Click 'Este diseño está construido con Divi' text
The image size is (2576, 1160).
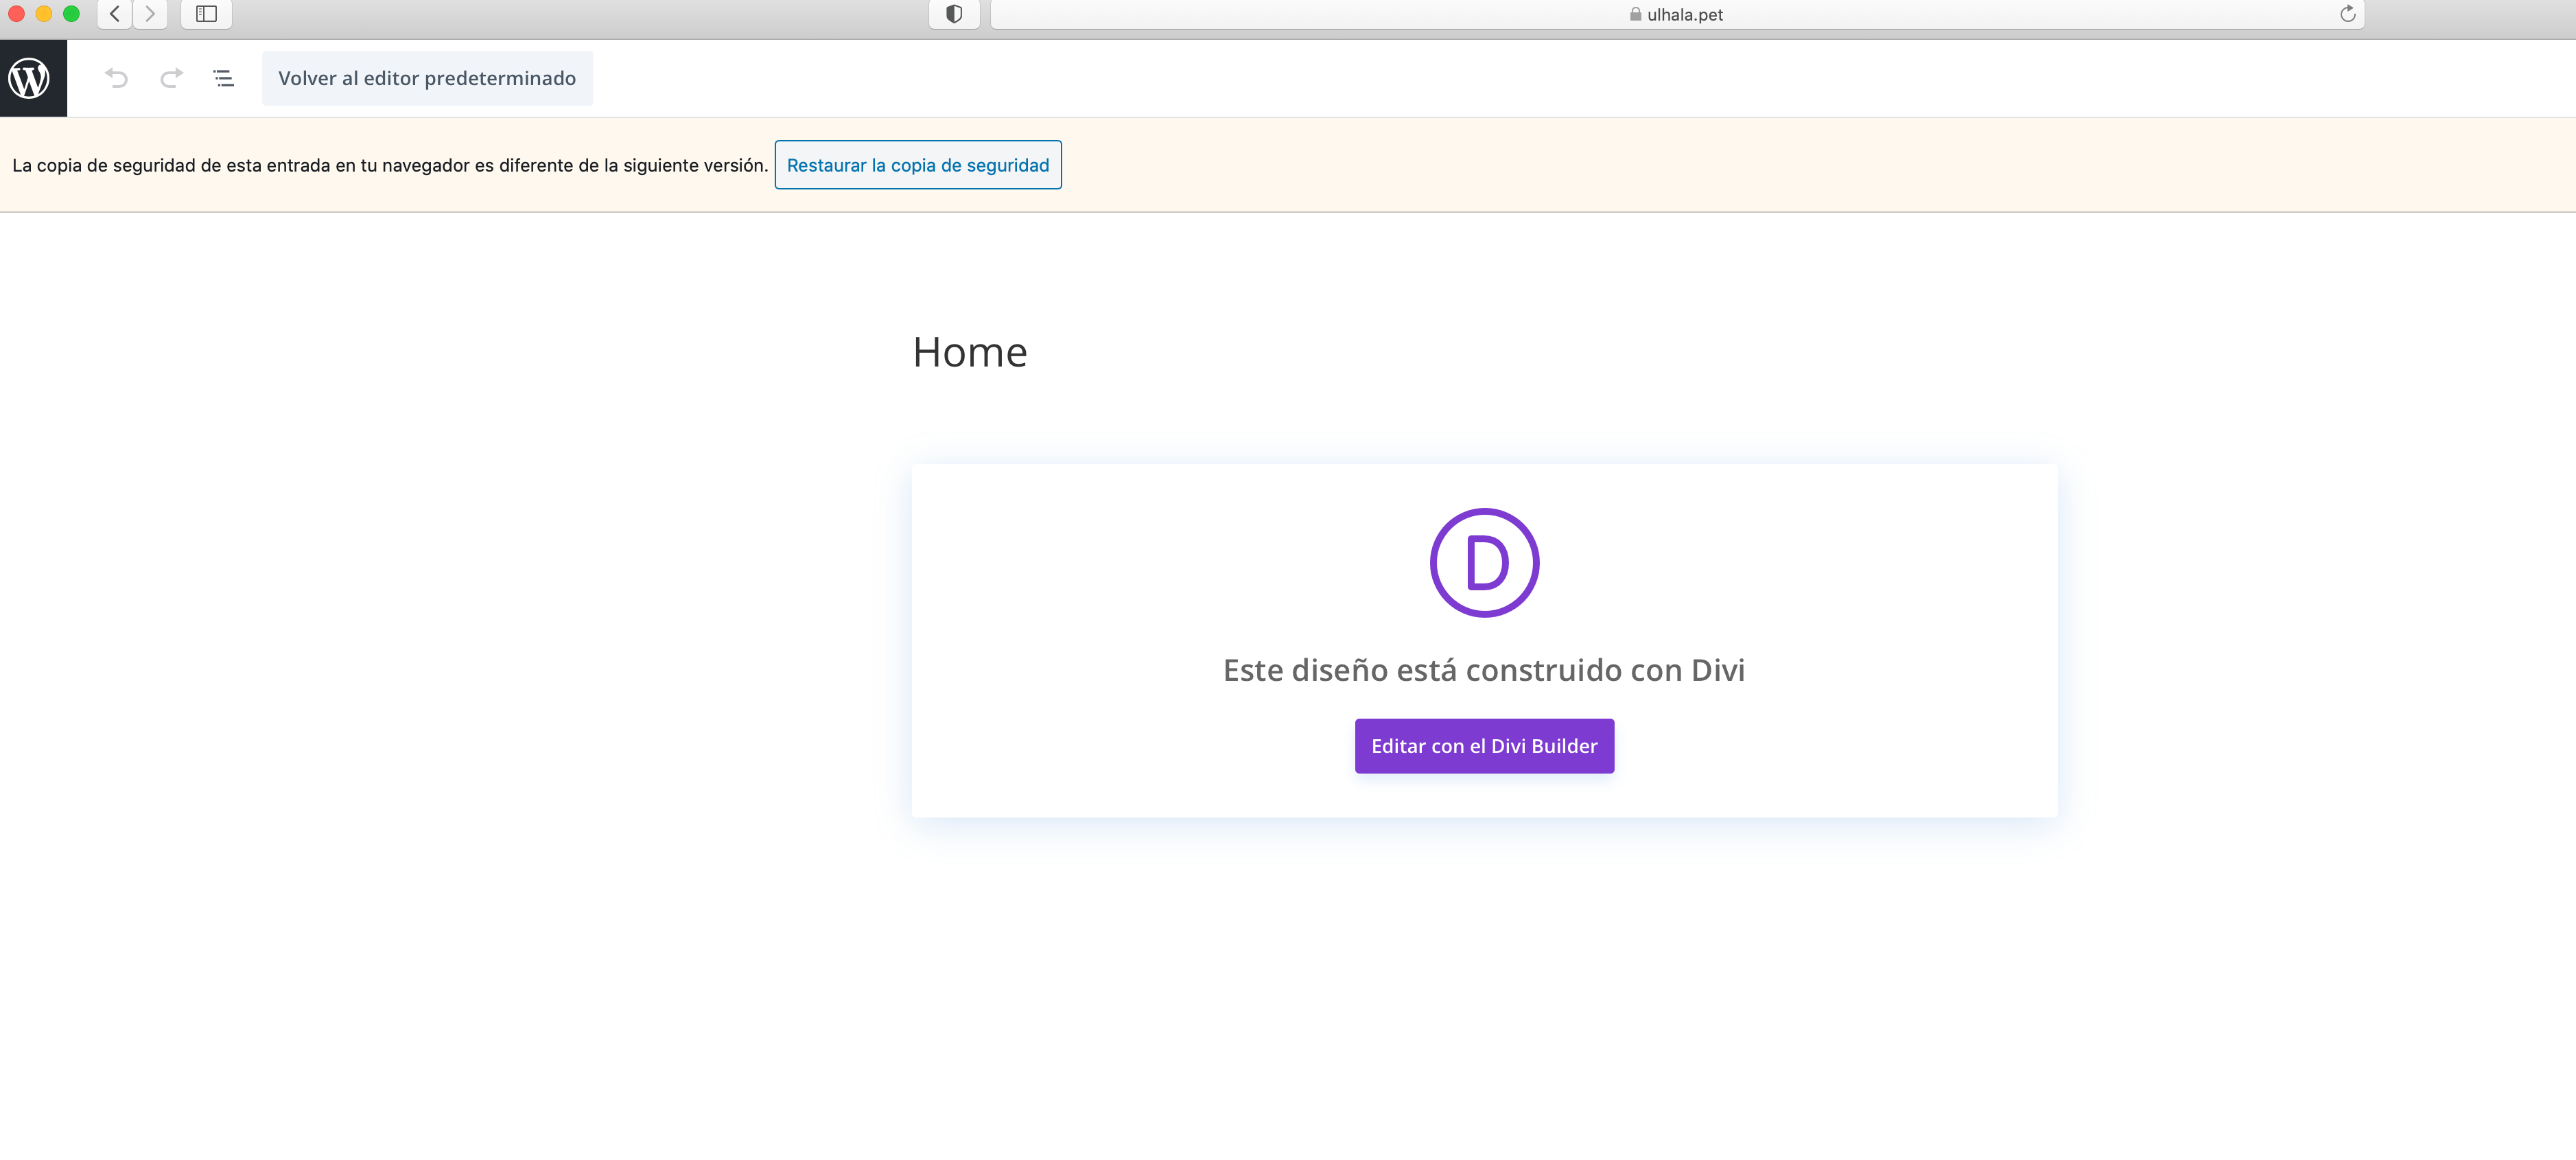coord(1484,670)
